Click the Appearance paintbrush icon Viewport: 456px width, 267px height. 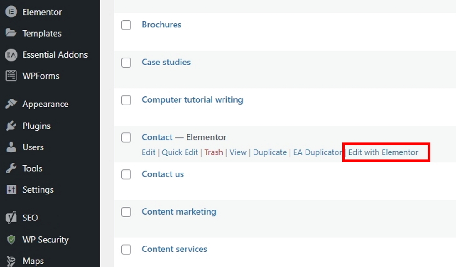point(11,104)
